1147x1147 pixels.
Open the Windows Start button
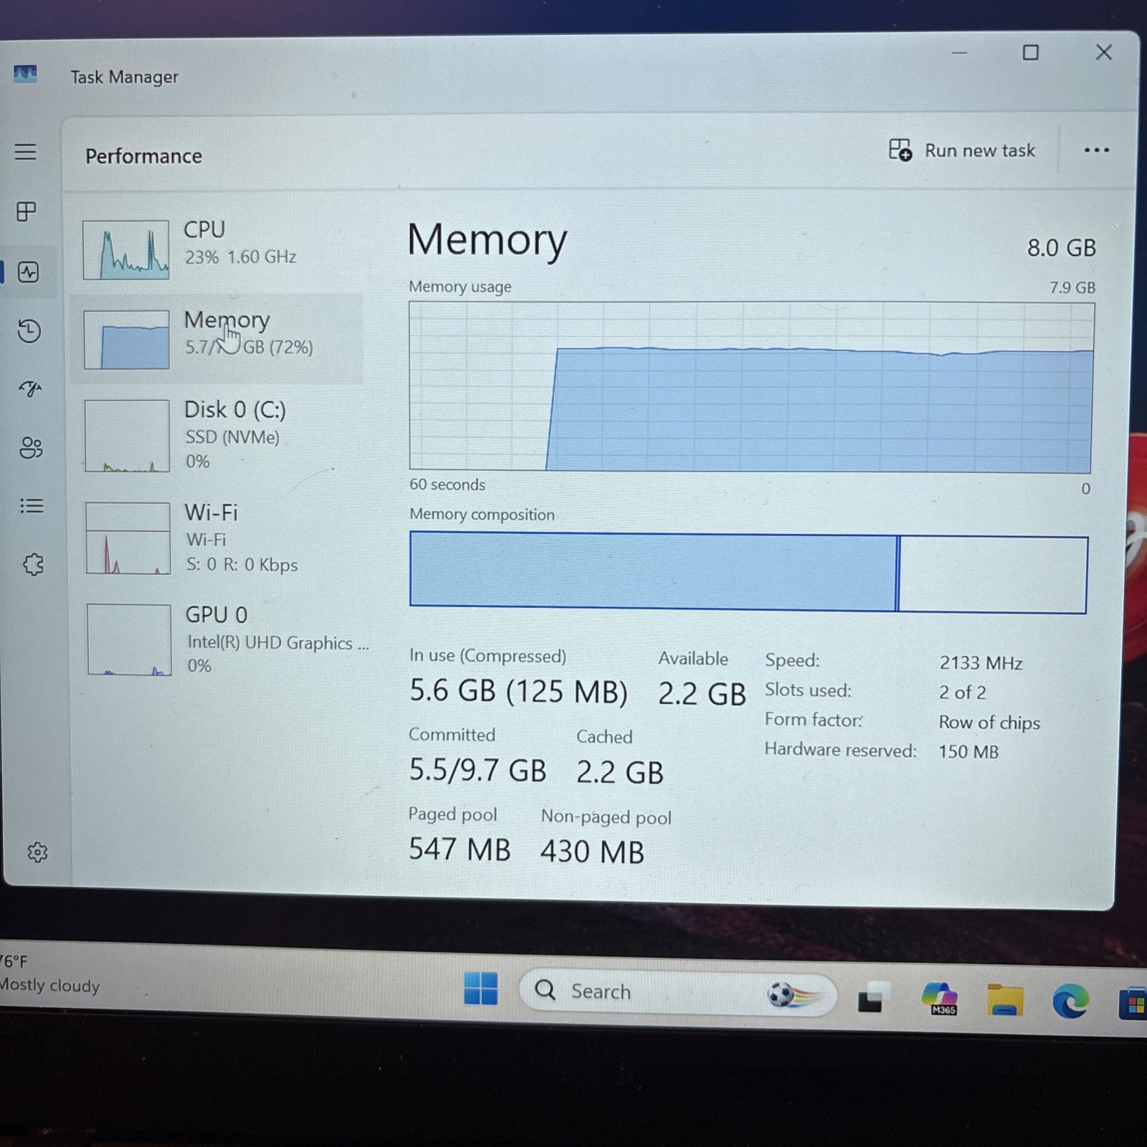pos(480,989)
